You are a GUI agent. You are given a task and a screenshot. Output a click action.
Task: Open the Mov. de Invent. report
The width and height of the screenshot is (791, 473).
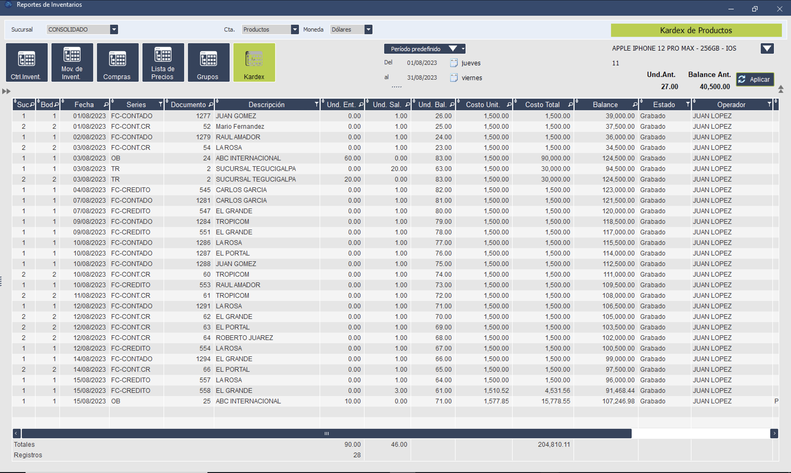(72, 62)
